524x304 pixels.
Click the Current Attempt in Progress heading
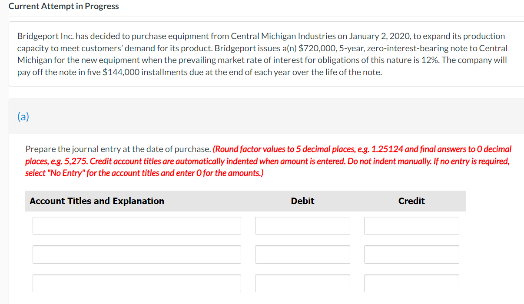click(x=63, y=6)
